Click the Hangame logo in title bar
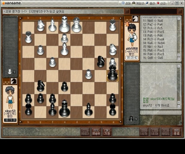Image resolution: width=185 pixels, height=154 pixels. pos(11,3)
